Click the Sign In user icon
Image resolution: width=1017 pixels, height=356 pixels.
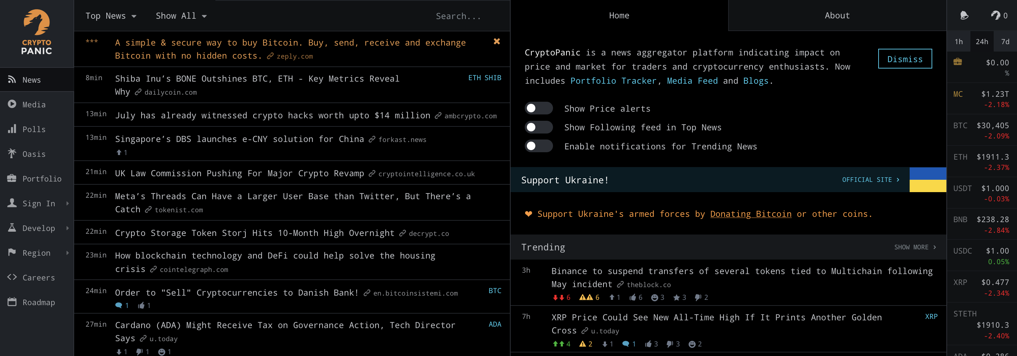(12, 203)
